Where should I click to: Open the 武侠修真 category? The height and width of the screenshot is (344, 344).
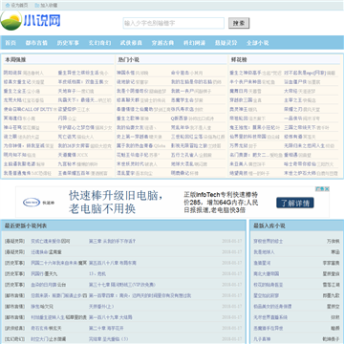(x=131, y=43)
